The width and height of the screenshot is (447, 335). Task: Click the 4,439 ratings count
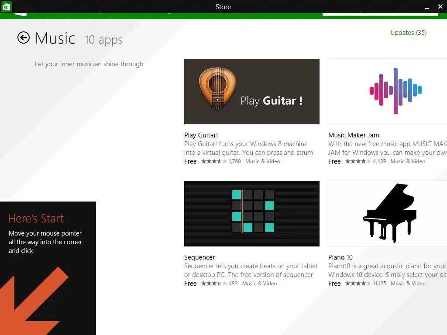pos(379,161)
